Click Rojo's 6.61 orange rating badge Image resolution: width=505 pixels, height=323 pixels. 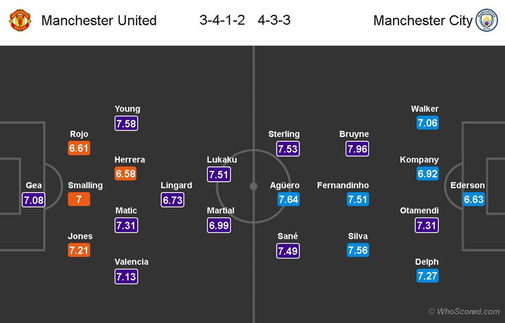pos(79,148)
